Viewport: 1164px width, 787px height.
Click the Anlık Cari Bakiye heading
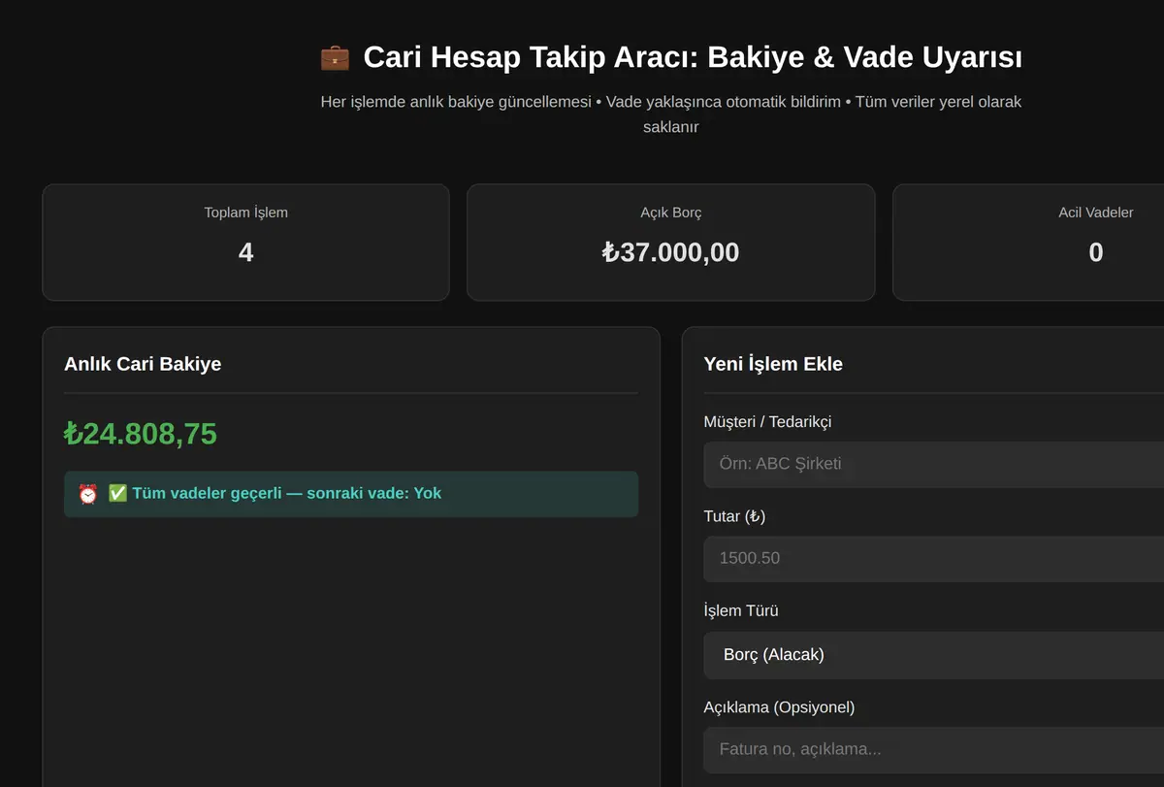pyautogui.click(x=143, y=364)
